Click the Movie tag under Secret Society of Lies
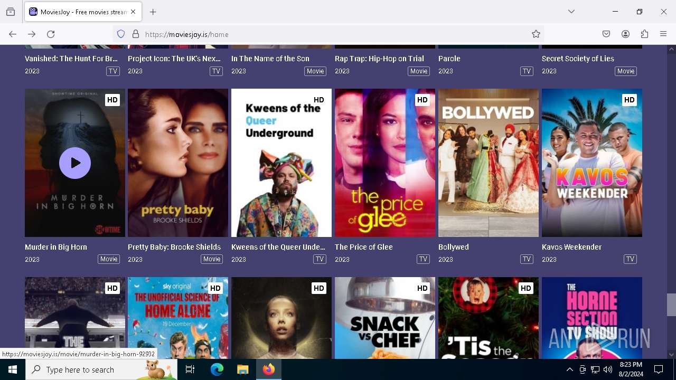 (x=626, y=71)
